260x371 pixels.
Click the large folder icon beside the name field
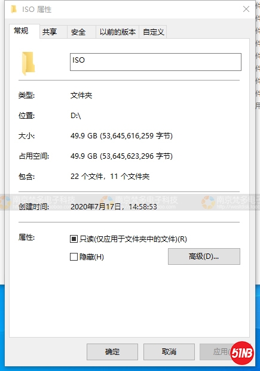[28, 63]
